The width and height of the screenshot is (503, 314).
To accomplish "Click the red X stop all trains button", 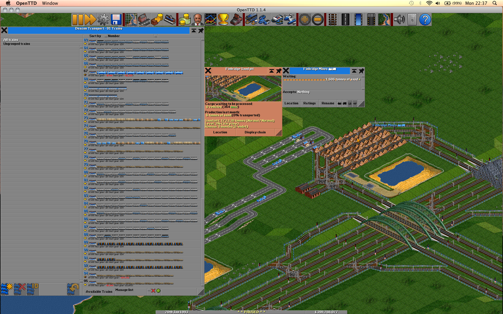I will [x=153, y=291].
